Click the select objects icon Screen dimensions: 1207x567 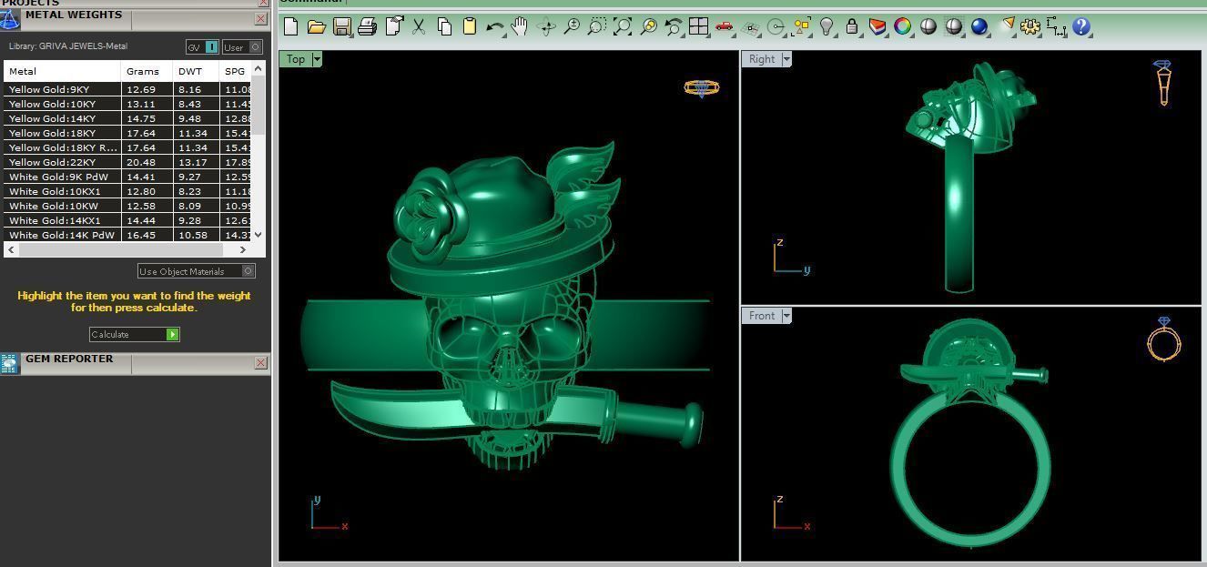point(801,26)
